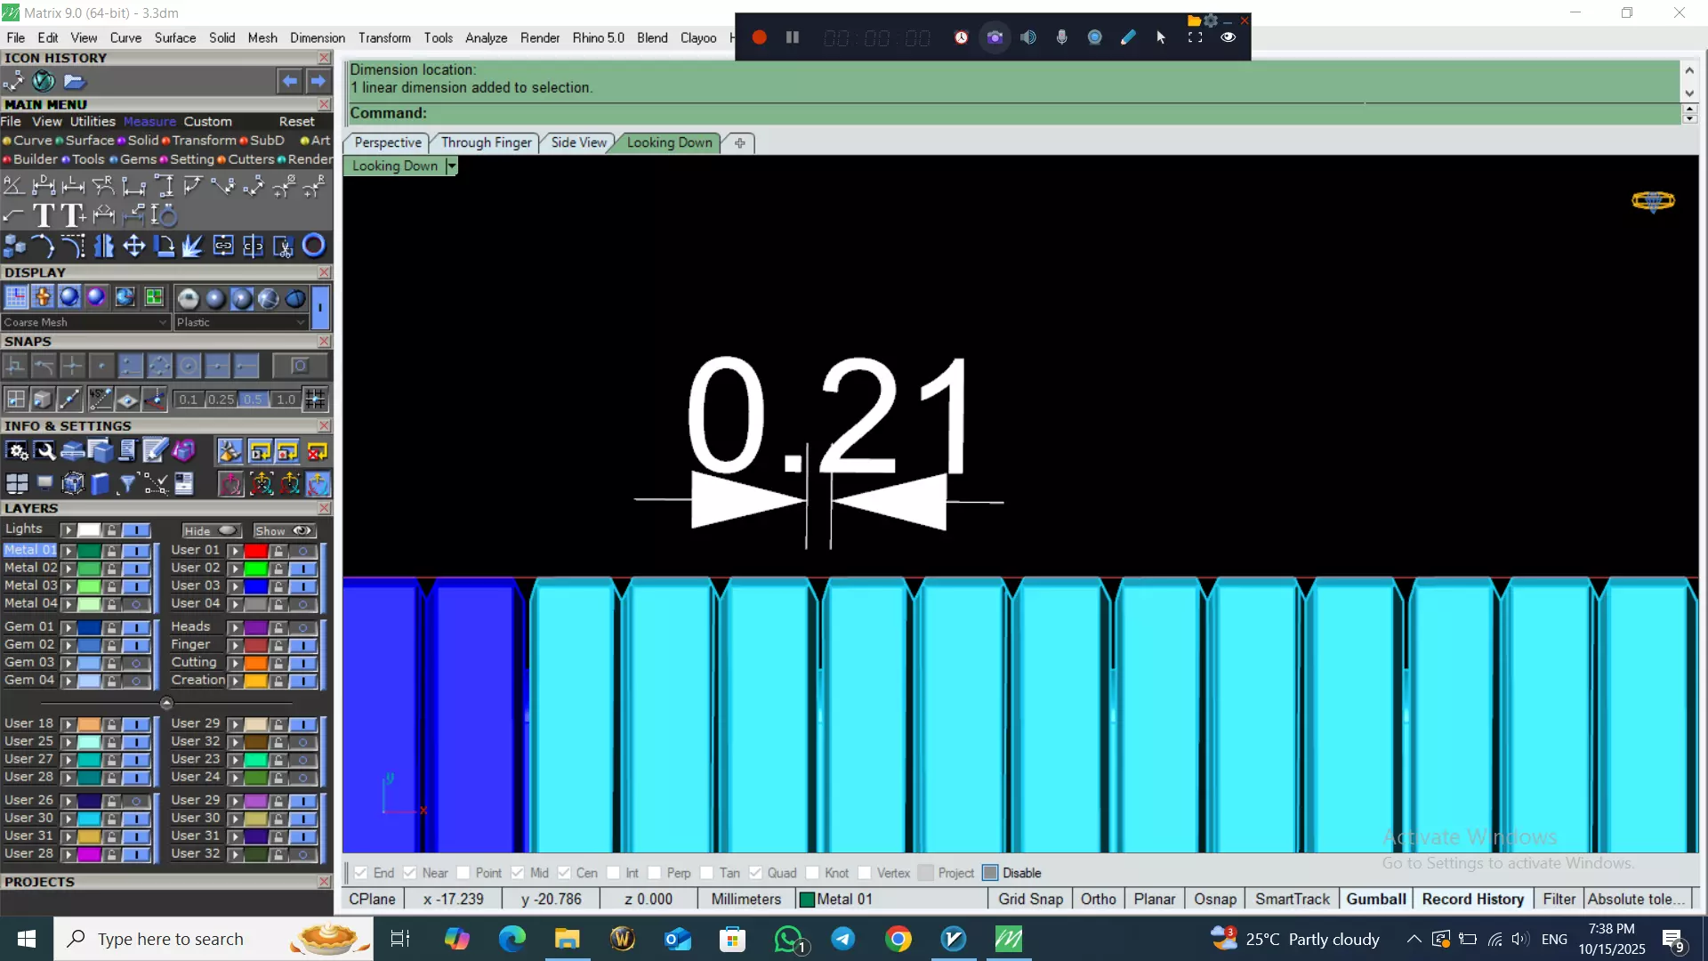Click the move arrows transform icon
Viewport: 1708px width, 961px height.
point(133,246)
